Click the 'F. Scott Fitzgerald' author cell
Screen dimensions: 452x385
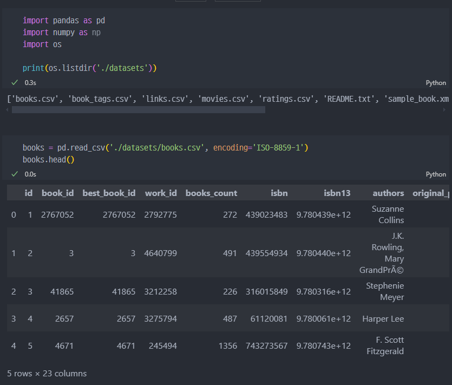point(385,345)
